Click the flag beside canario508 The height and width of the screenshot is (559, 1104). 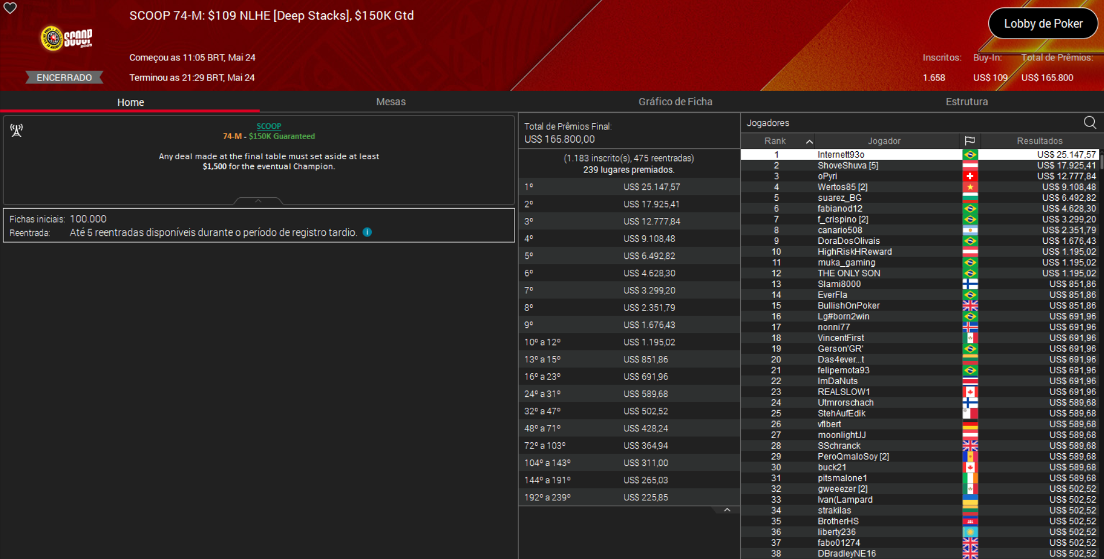coord(970,230)
